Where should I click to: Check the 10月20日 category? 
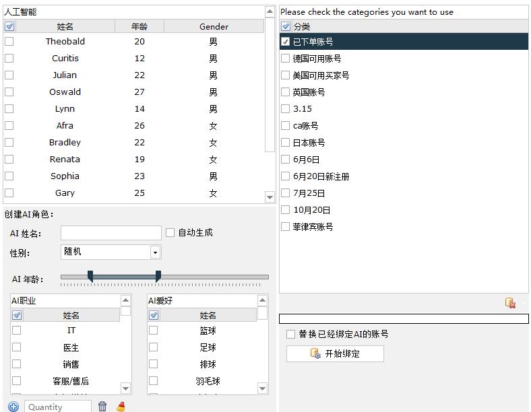click(286, 210)
